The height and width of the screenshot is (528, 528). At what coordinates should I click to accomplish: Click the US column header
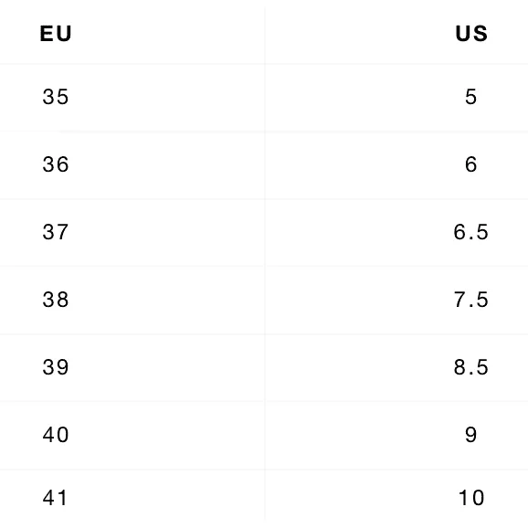pos(471,34)
